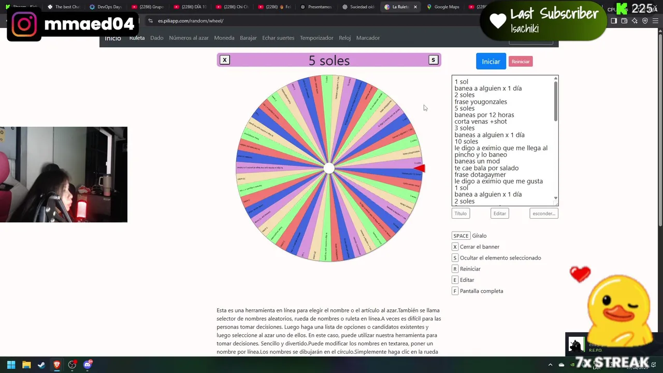Click the browser sidebar panel icon
The height and width of the screenshot is (373, 663).
[x=614, y=21]
